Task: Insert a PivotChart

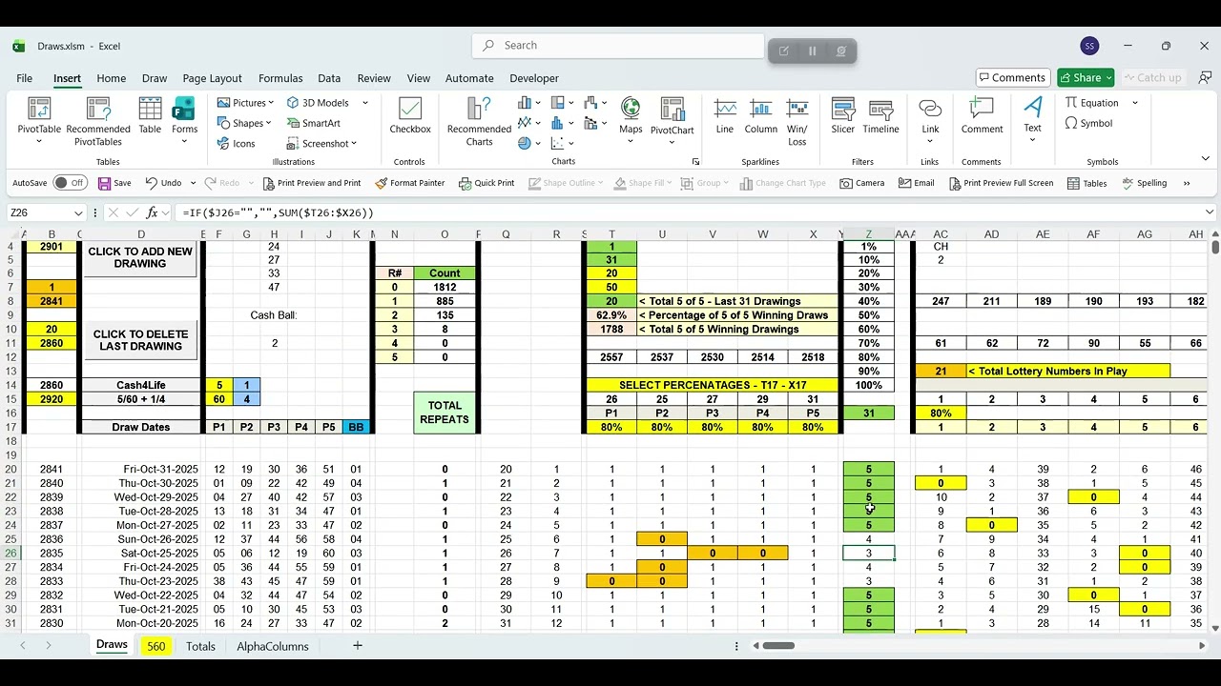Action: point(673,121)
